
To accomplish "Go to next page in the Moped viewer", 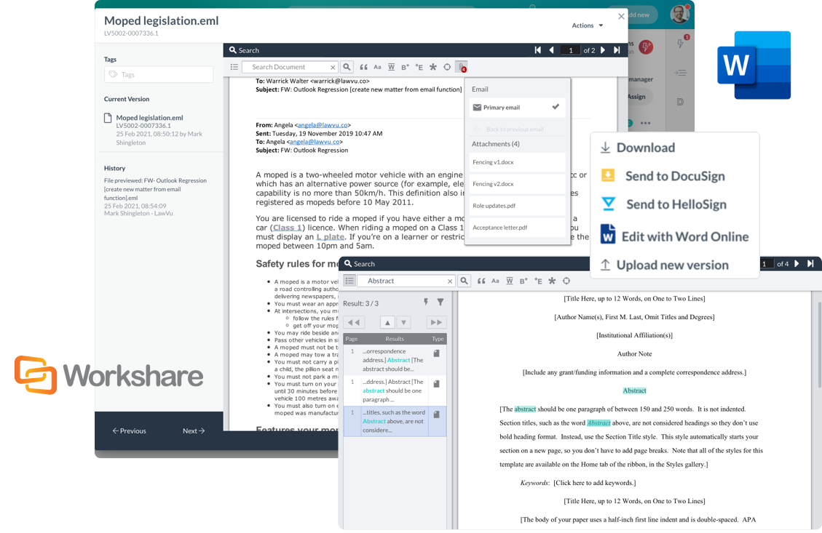I will click(x=603, y=50).
